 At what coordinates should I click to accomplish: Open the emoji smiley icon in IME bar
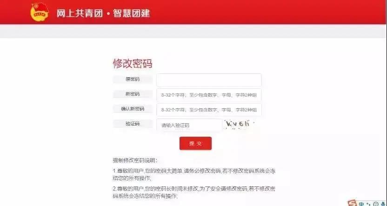pos(376,204)
